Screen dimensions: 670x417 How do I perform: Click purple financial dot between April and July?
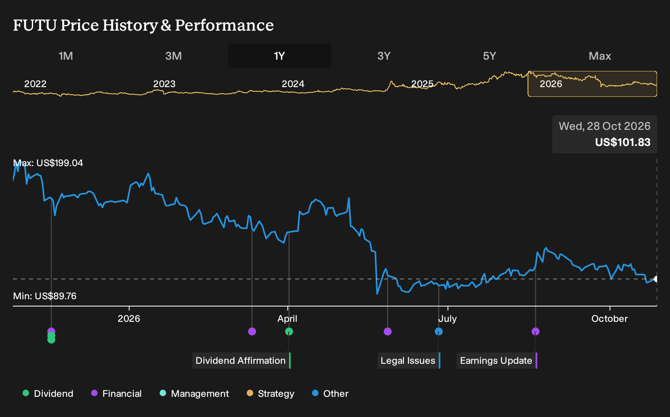tap(388, 332)
